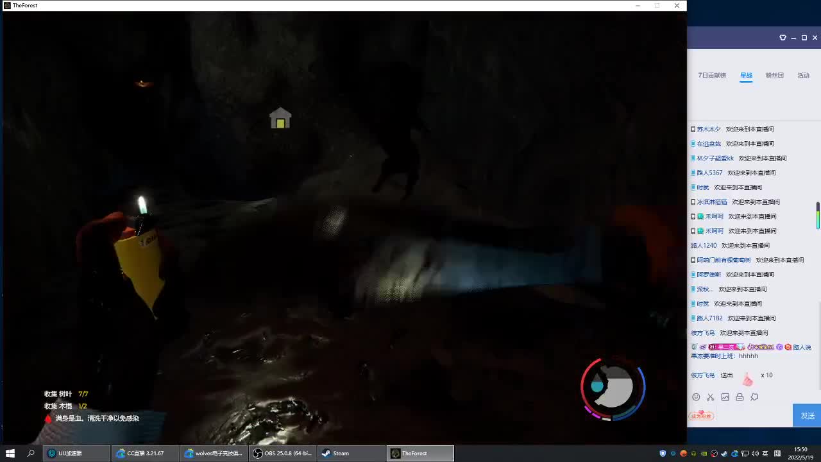Click username 冰淇淋猫猫 in chat
Viewport: 821px width, 462px height.
pos(712,202)
